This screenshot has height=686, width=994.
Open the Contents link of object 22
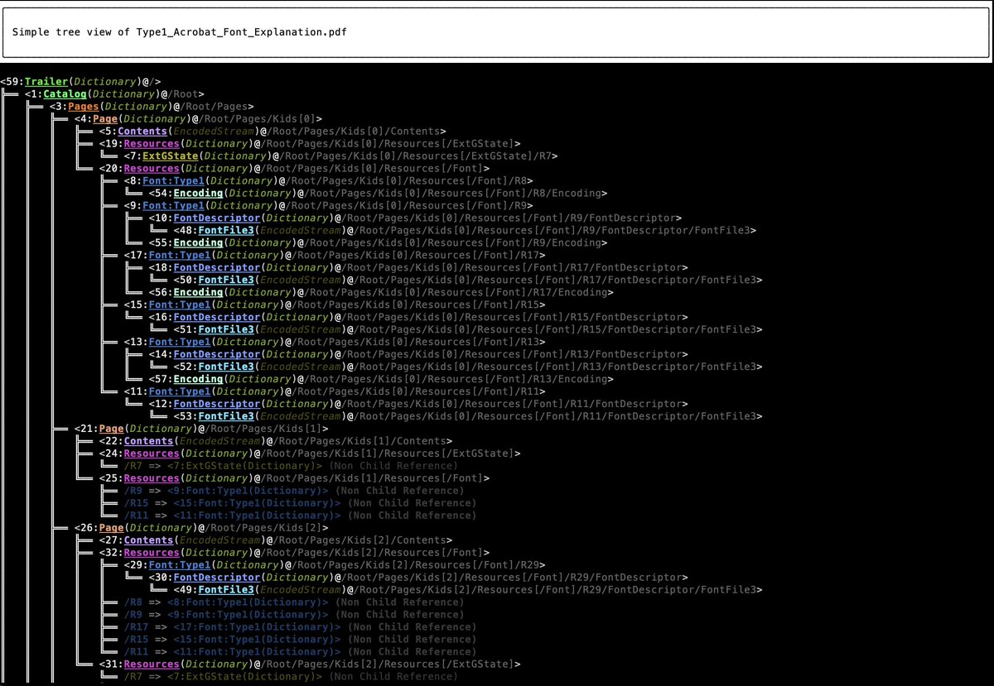point(149,442)
